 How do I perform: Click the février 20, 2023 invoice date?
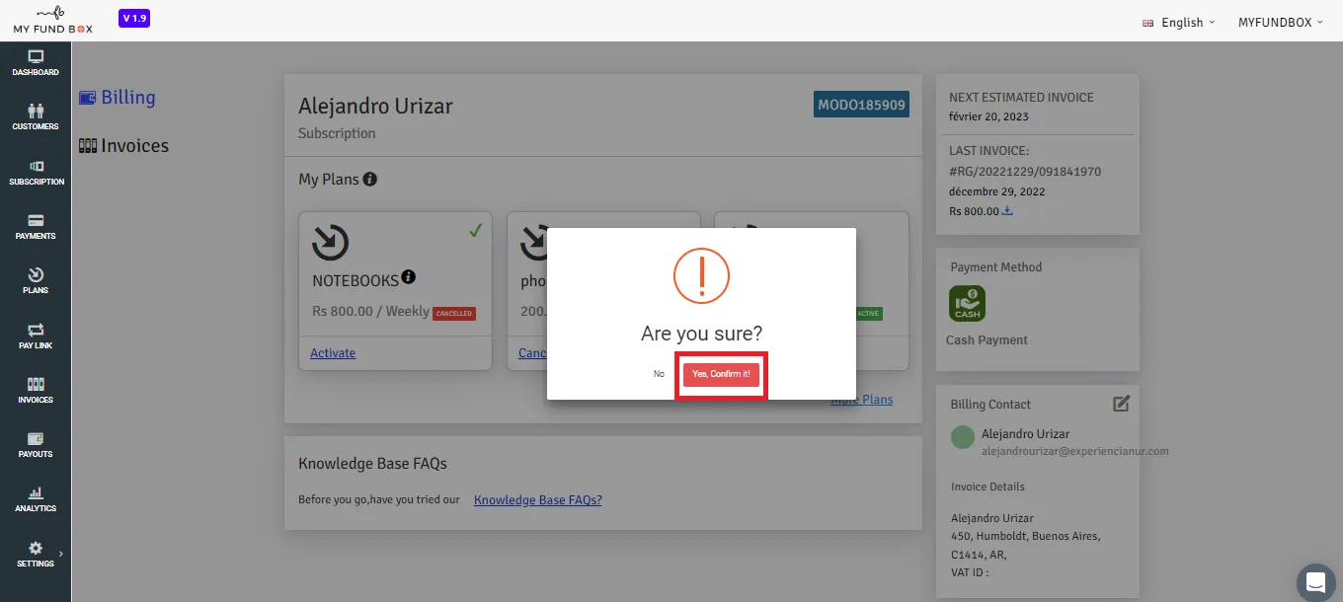988,116
